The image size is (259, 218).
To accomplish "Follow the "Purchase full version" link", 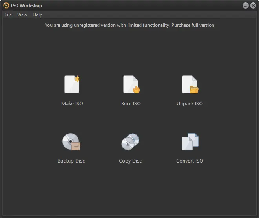I will tap(193, 25).
